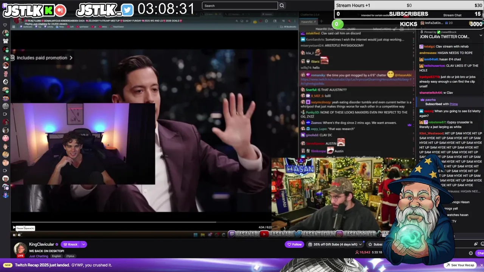Click the Subscribe star button
Viewport: 484px width, 272px height.
tap(375, 244)
